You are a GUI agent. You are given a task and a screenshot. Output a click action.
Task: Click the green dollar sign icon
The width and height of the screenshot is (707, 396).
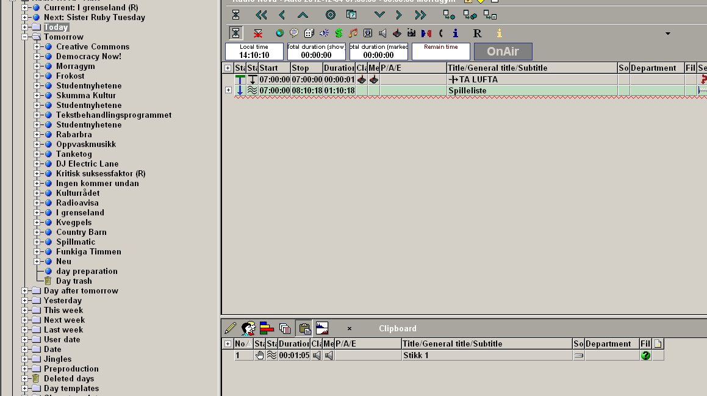pos(339,33)
